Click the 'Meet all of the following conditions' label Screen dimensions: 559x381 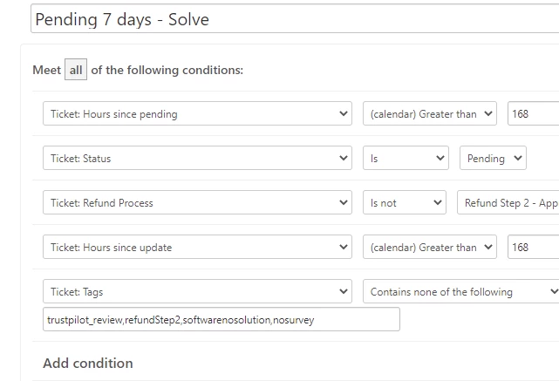point(167,70)
